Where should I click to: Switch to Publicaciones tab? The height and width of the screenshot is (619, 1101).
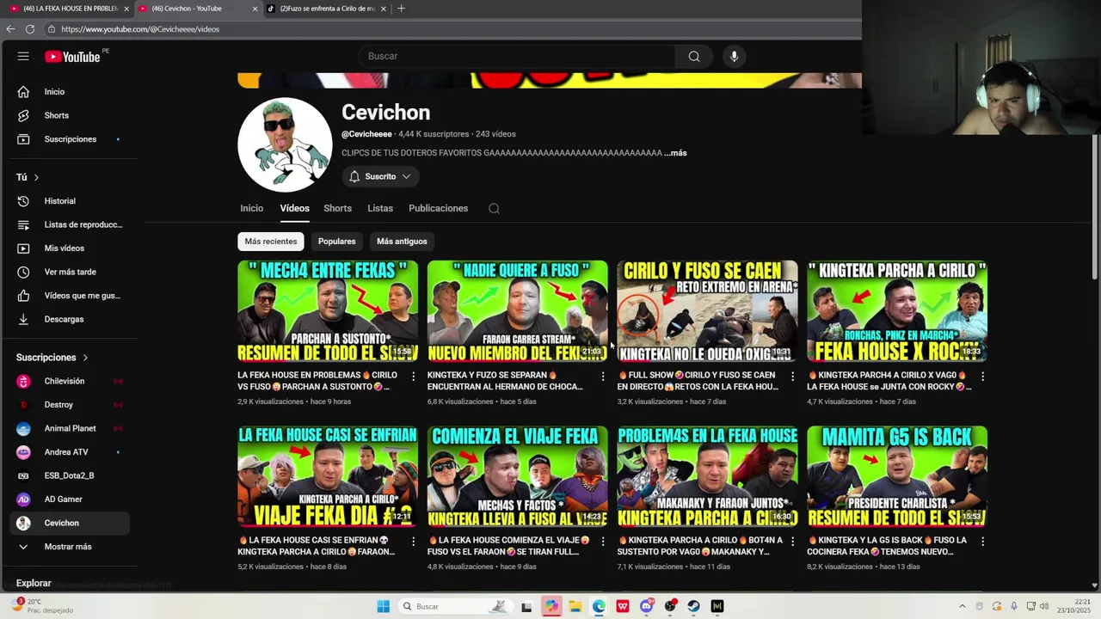pos(439,208)
